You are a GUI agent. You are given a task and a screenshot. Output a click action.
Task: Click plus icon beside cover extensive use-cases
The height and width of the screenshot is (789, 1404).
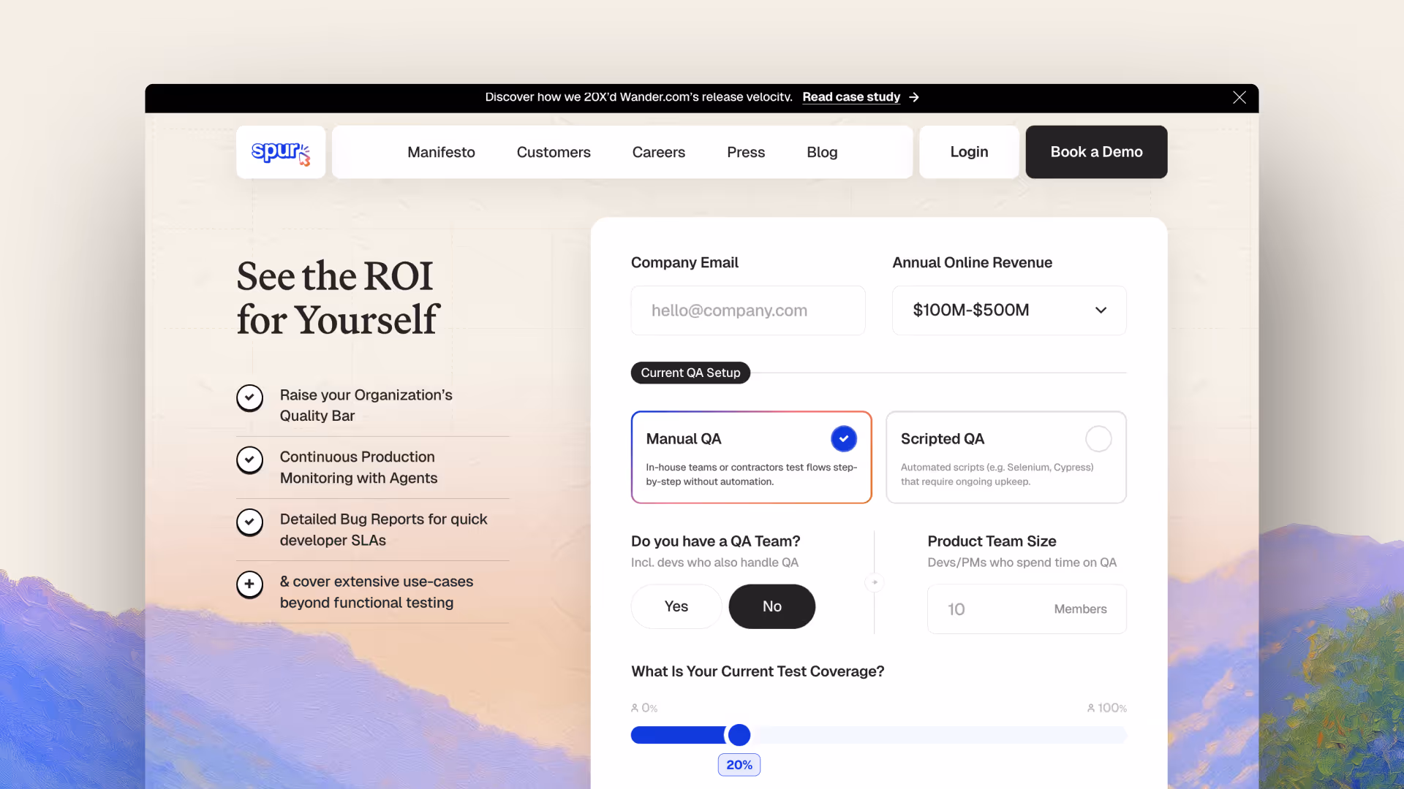point(249,584)
